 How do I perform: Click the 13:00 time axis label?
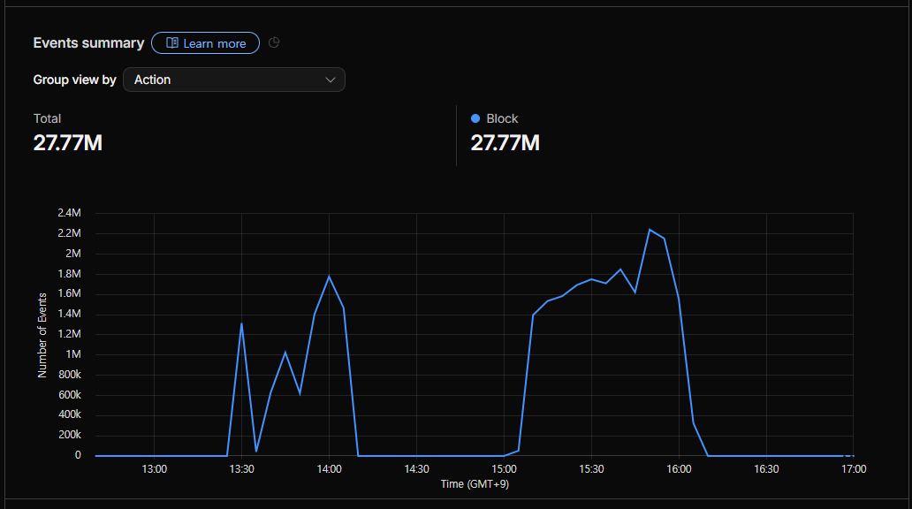154,469
